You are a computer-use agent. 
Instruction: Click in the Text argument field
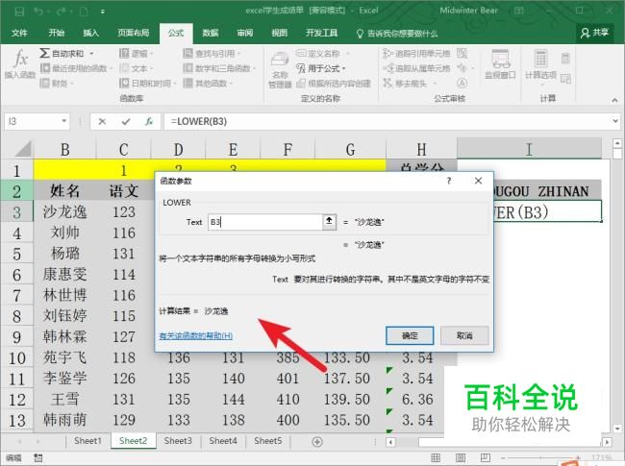[265, 222]
